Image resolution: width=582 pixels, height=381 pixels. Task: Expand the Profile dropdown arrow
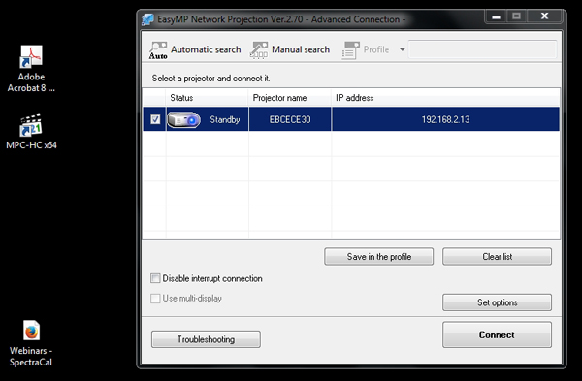pyautogui.click(x=402, y=49)
